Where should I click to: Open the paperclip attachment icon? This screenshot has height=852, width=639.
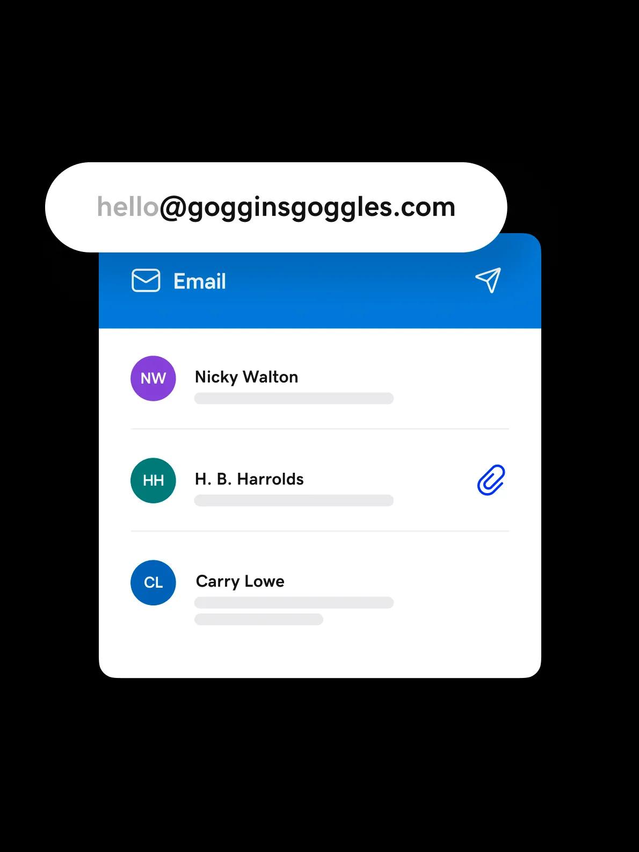[x=491, y=480]
